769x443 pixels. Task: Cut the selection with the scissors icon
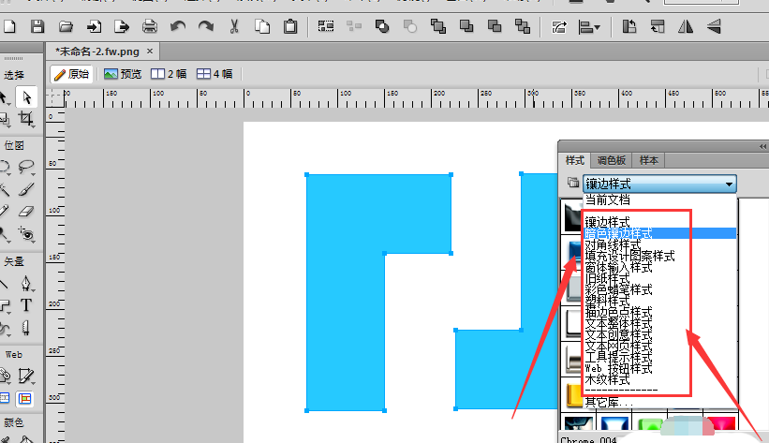coord(234,26)
